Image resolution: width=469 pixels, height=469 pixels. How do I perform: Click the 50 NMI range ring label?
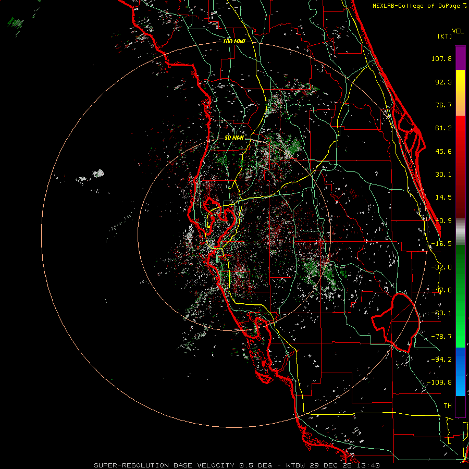234,138
